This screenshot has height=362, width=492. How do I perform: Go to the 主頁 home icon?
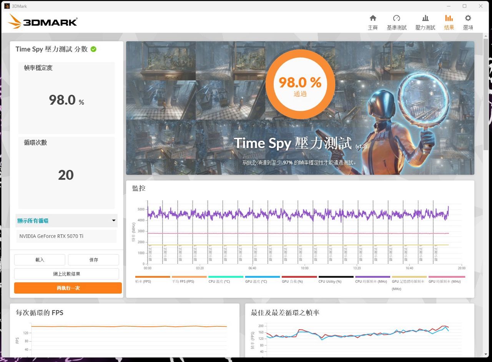pos(372,18)
